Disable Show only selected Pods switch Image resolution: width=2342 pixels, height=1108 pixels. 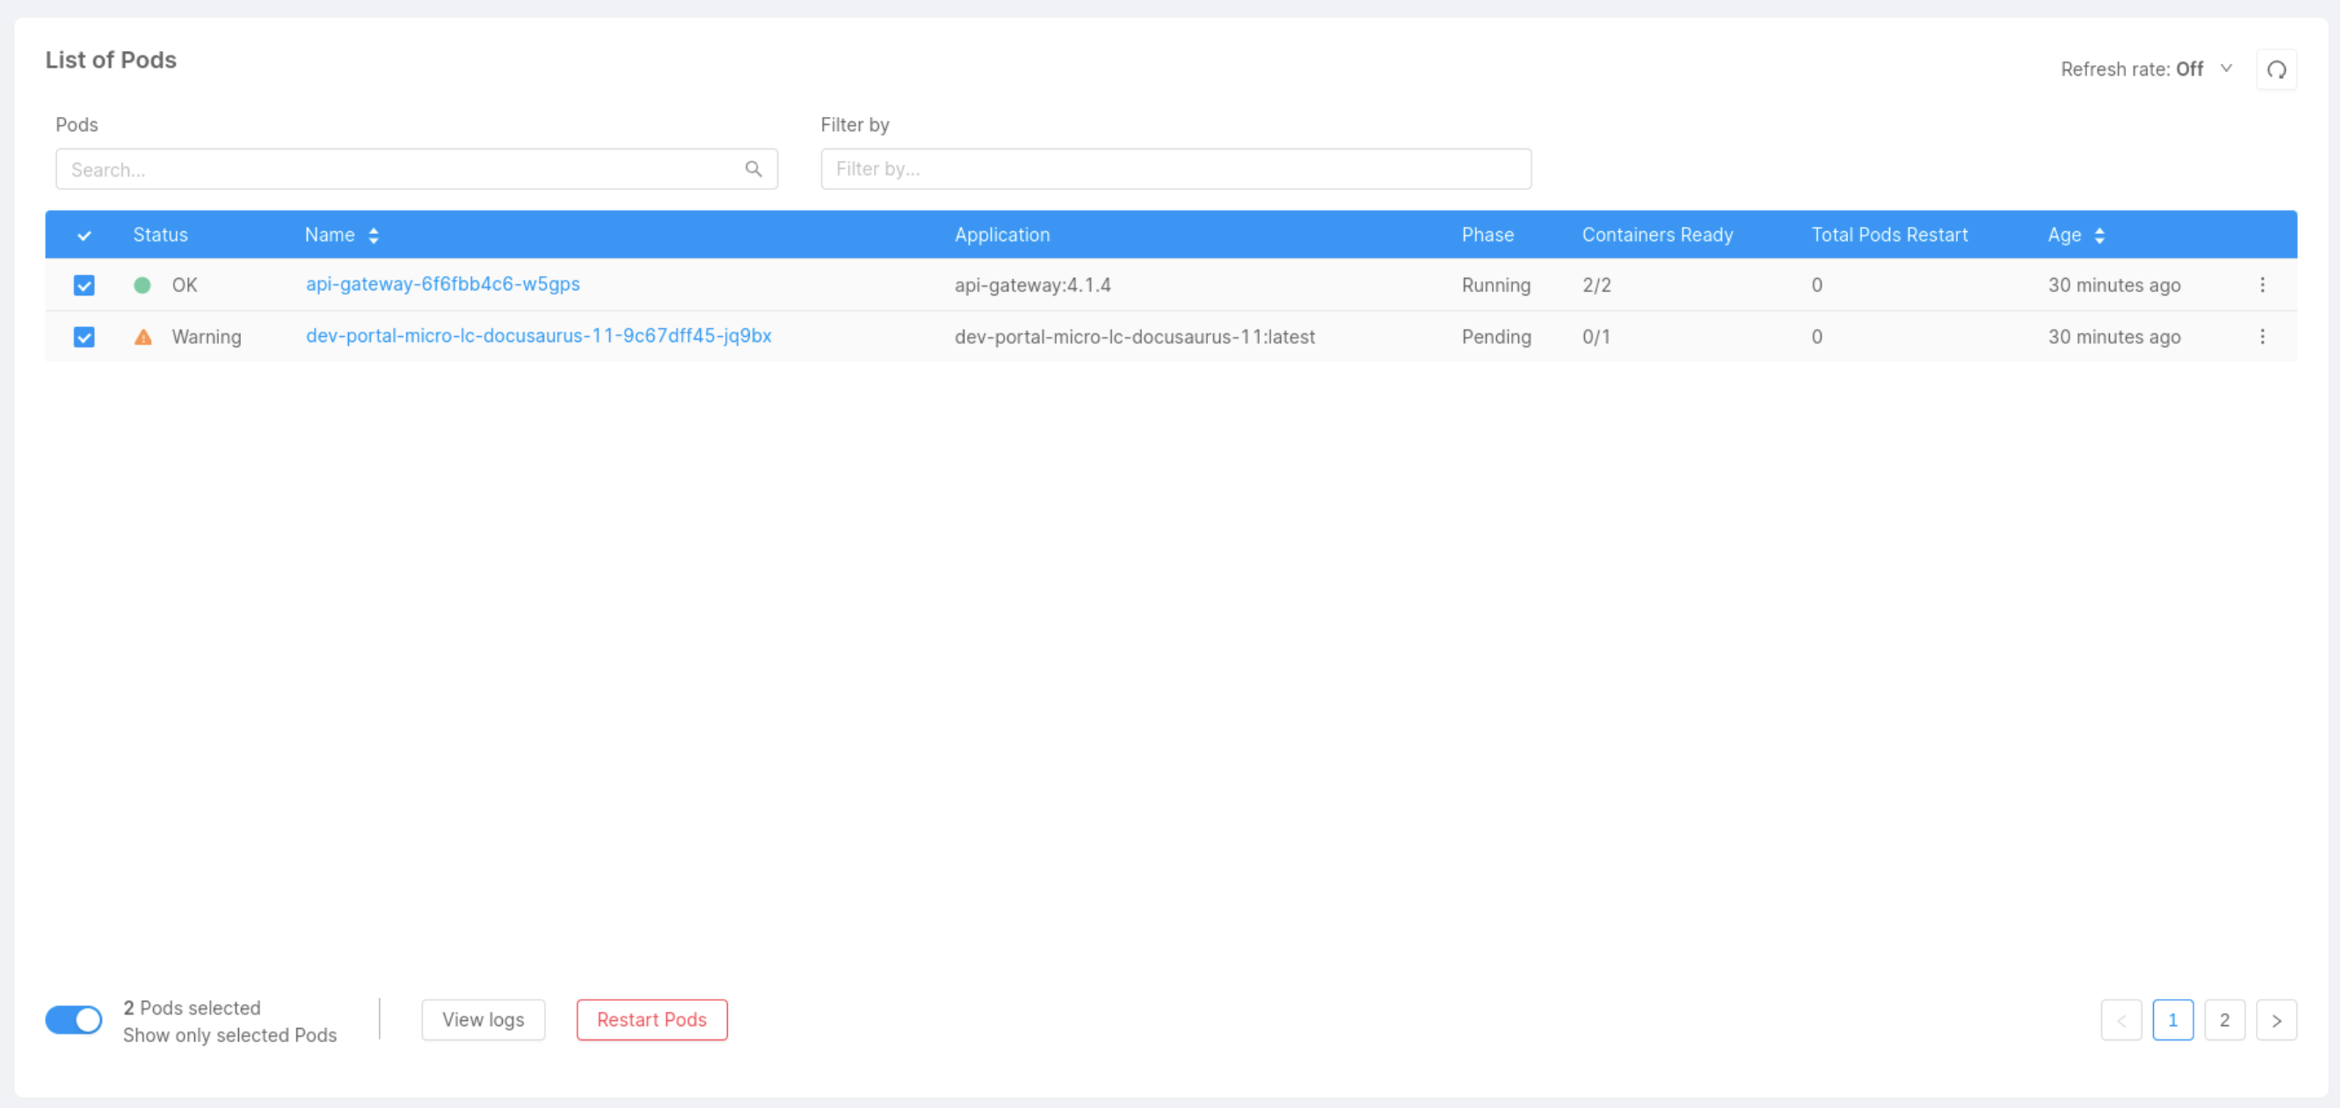(x=74, y=1020)
